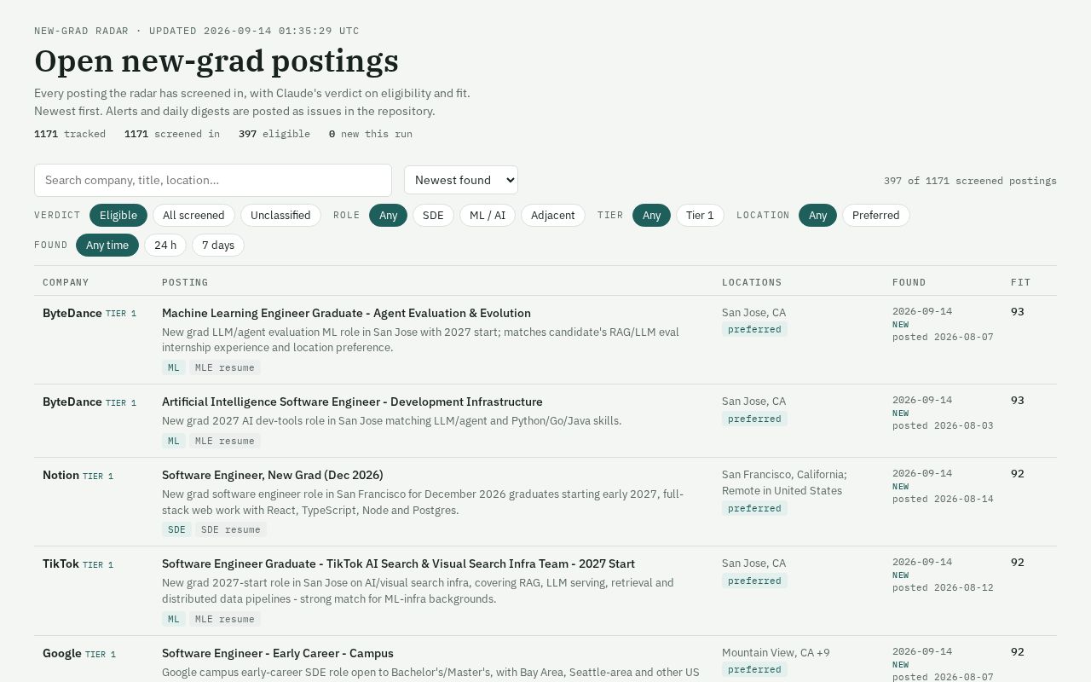The image size is (1091, 682).
Task: Select the Any time found filter
Action: (x=107, y=245)
